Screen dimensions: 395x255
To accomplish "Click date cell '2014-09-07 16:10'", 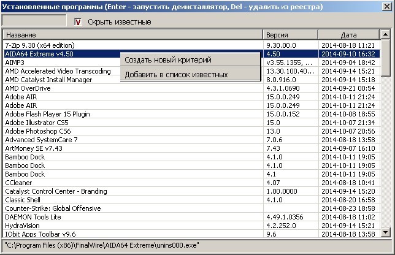I will click(x=349, y=148).
